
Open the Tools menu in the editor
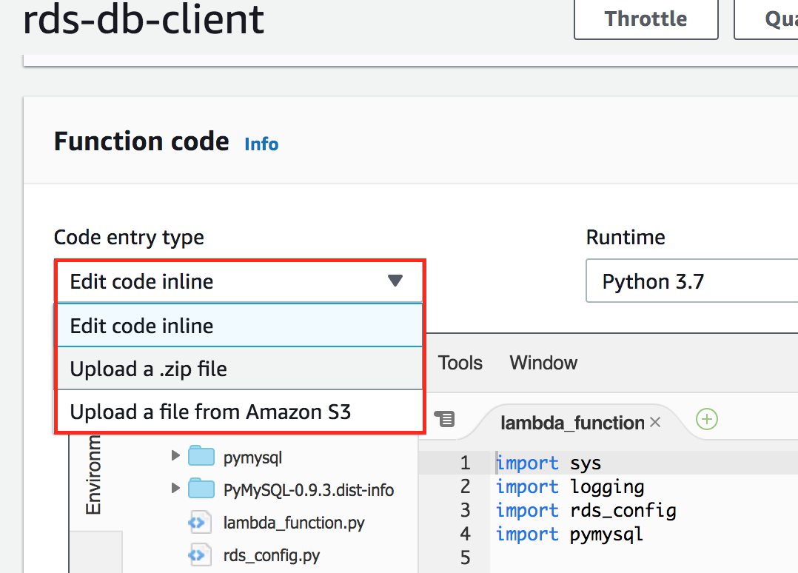(x=460, y=363)
